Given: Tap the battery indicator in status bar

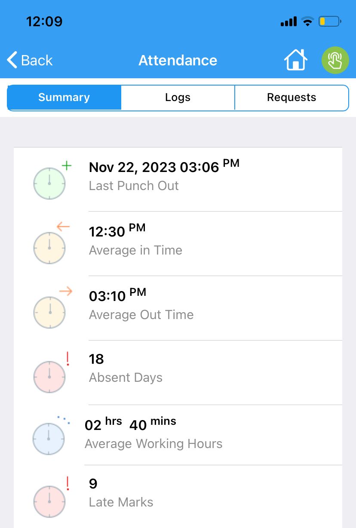Looking at the screenshot, I should click(329, 21).
